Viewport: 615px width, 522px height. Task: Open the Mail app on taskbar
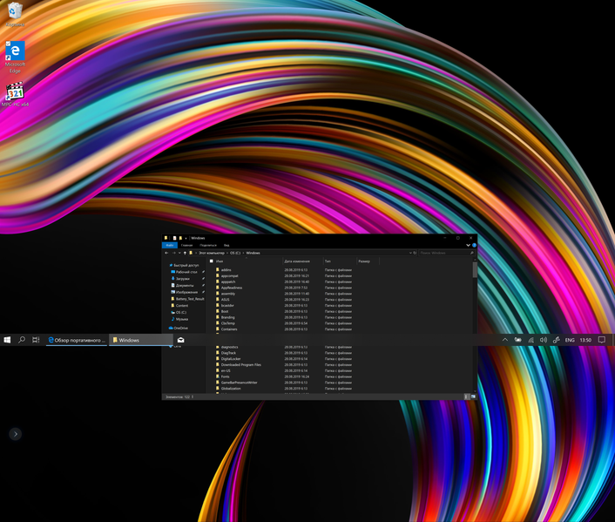tap(180, 340)
